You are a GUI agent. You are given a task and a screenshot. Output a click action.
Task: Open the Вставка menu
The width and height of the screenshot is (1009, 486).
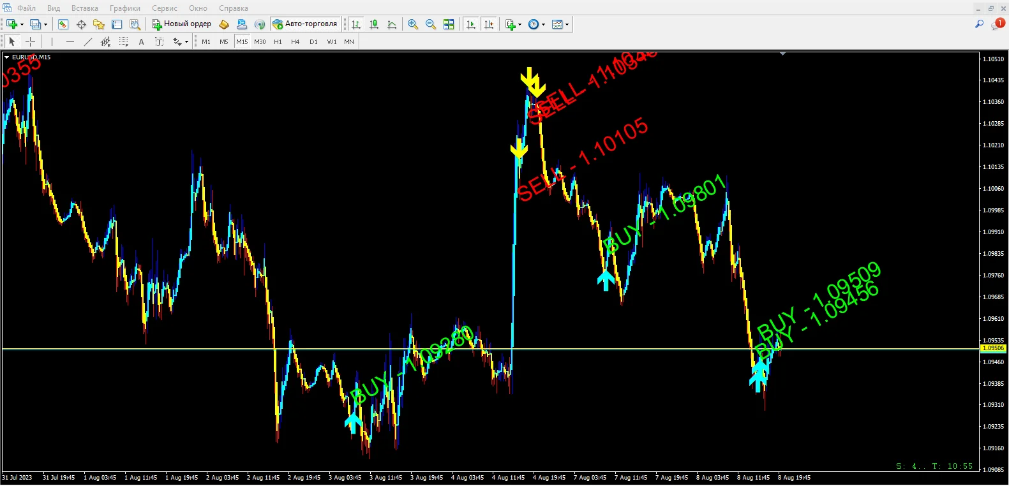(x=85, y=8)
